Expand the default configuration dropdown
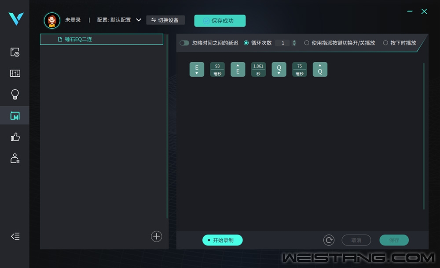Screen dimensions: 440x268 (x=139, y=20)
